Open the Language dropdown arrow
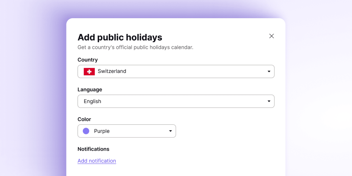Viewport: 352px width, 176px height. (269, 101)
